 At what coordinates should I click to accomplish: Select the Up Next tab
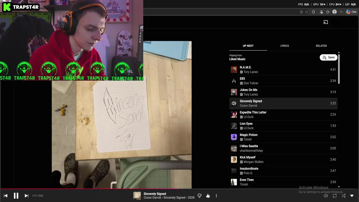pyautogui.click(x=248, y=46)
